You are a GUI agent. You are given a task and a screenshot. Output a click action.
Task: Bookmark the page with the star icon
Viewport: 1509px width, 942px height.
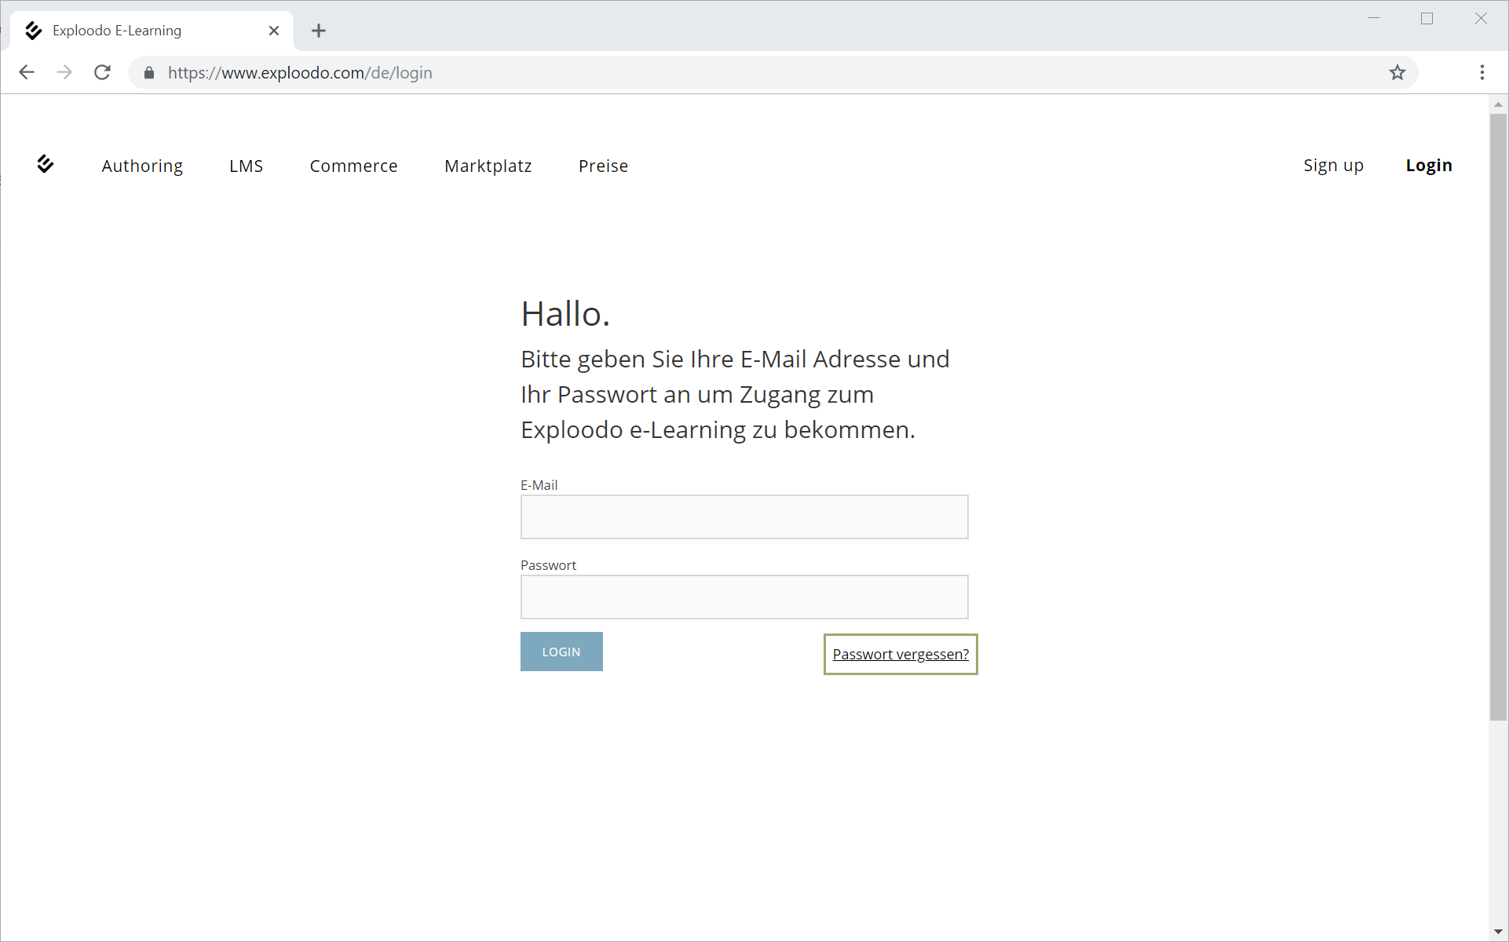pos(1398,72)
